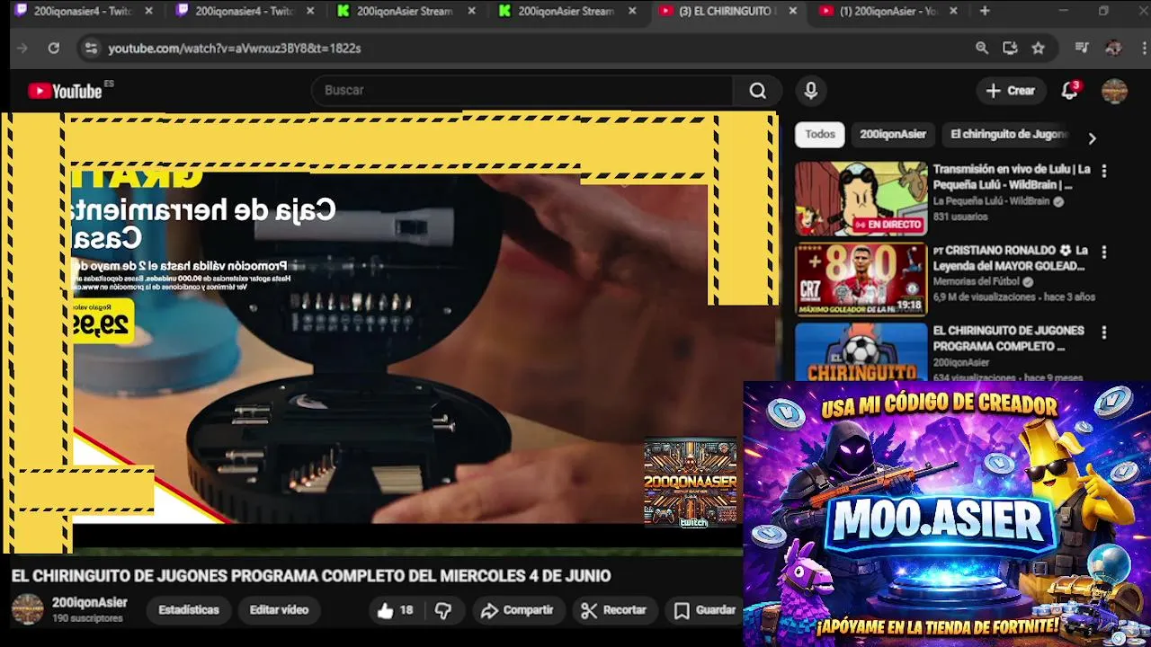Click the address bar URL youtube.com/watch

[235, 49]
